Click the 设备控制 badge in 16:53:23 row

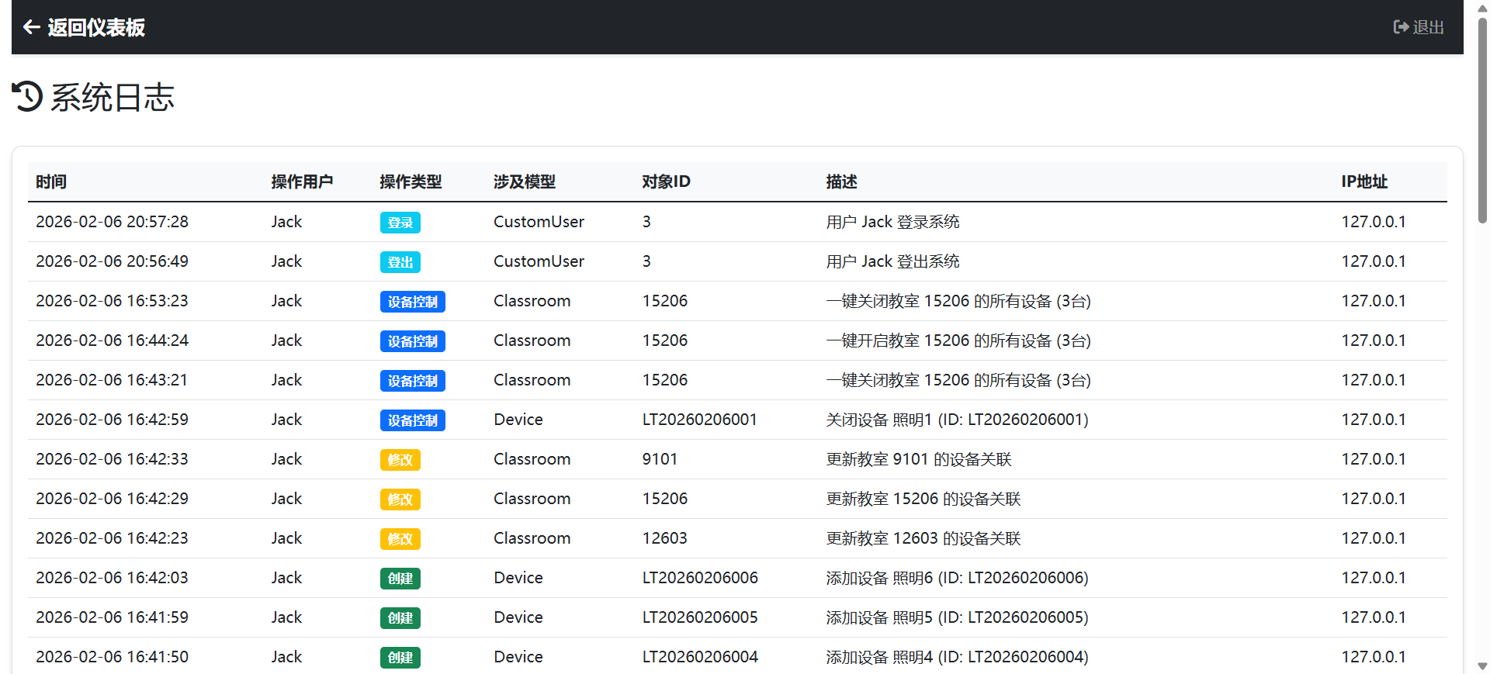point(413,302)
